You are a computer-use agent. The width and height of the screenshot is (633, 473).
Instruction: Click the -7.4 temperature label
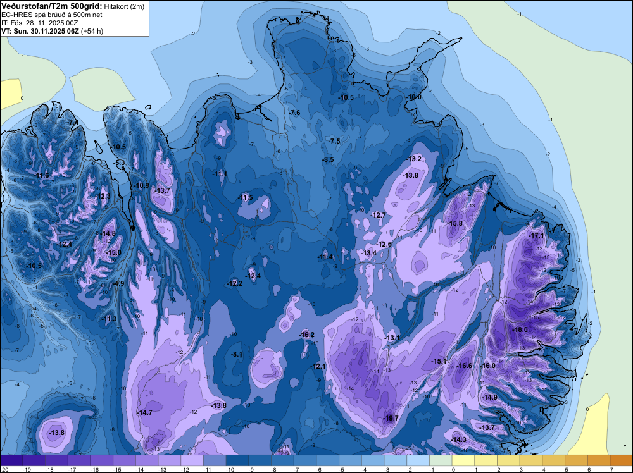point(73,122)
